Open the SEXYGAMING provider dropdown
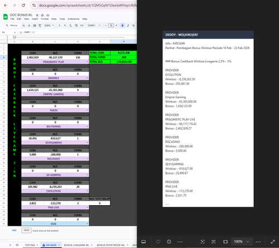This screenshot has height=248, width=279. [87, 143]
